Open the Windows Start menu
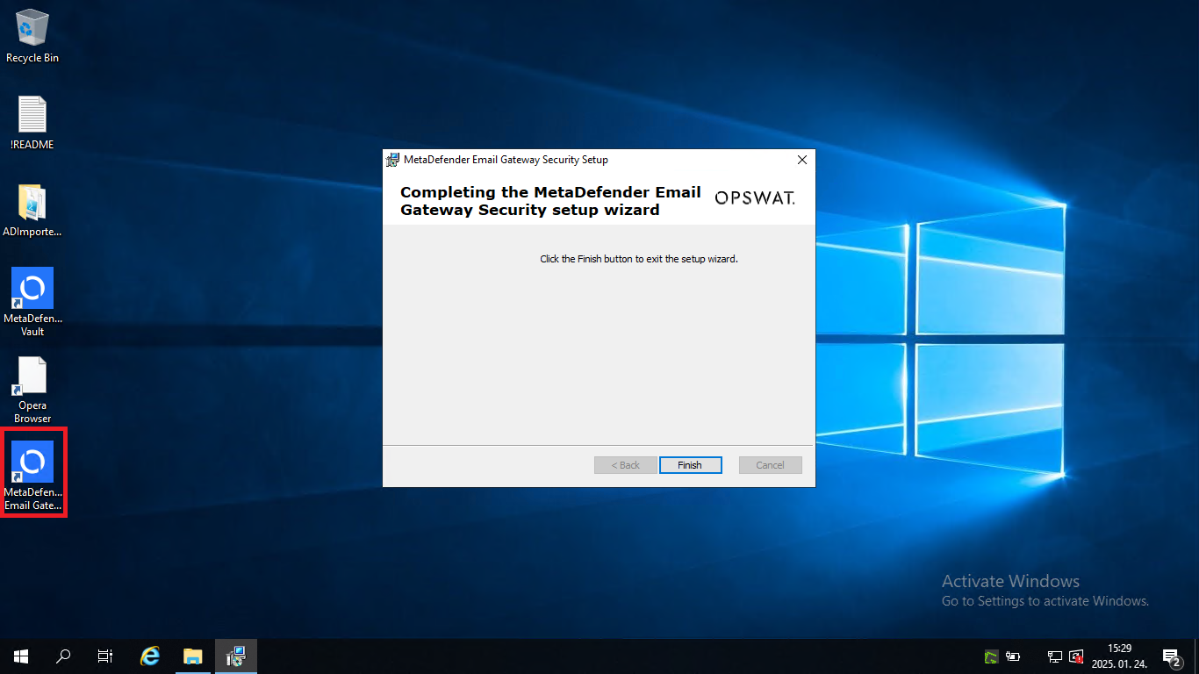The image size is (1199, 674). (x=21, y=656)
